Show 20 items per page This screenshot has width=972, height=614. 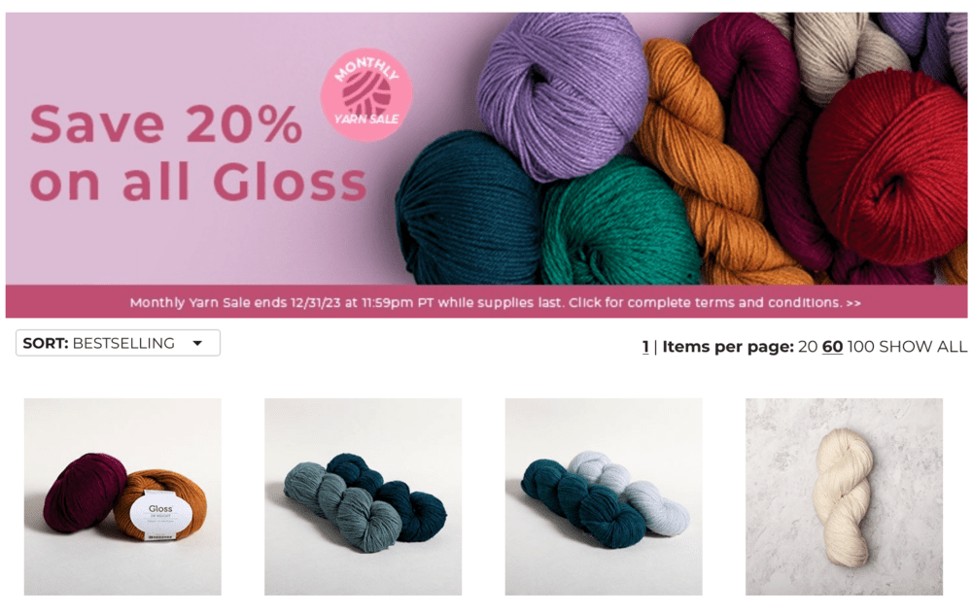coord(808,346)
